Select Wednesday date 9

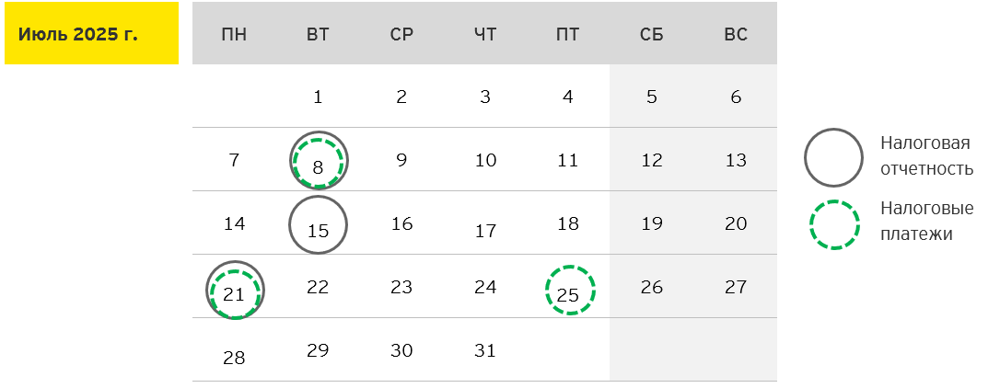pyautogui.click(x=401, y=160)
